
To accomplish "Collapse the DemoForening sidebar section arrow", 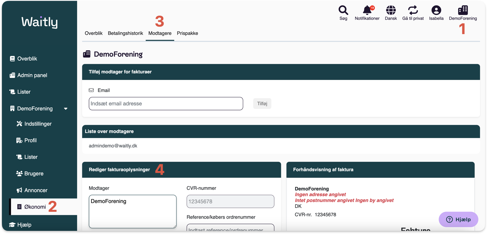I will pos(65,109).
